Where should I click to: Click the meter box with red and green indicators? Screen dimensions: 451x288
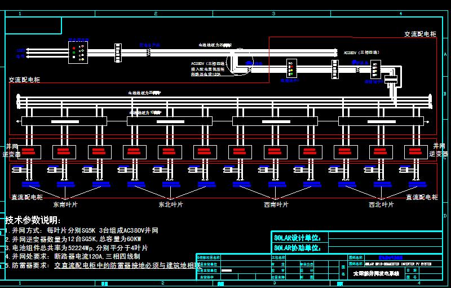(78, 53)
